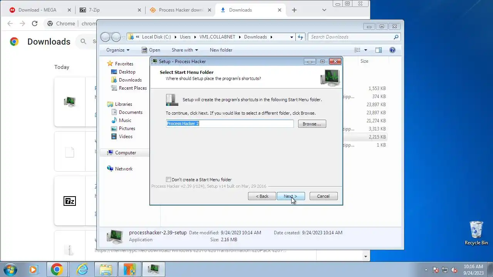Open the change view options dropdown arrow
This screenshot has height=277, width=493.
pyautogui.click(x=366, y=50)
